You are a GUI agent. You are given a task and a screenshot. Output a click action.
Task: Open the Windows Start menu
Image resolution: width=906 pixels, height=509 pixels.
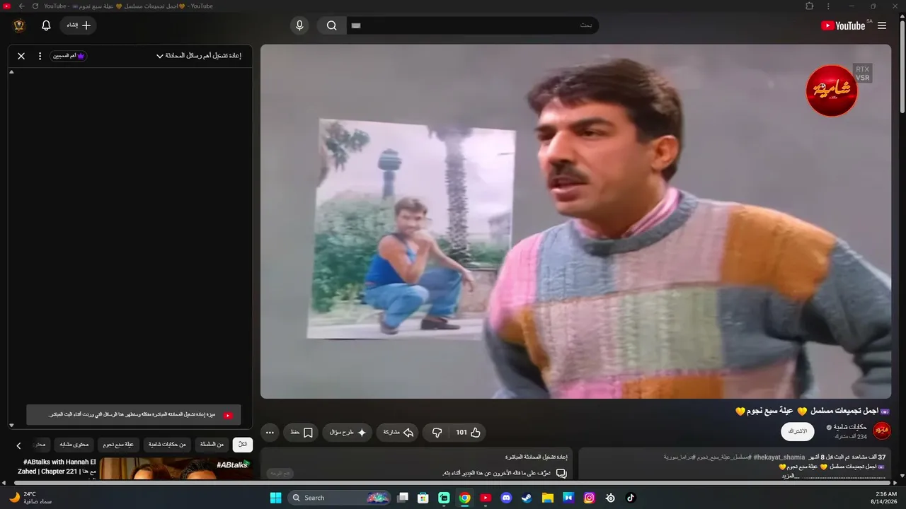pos(275,498)
